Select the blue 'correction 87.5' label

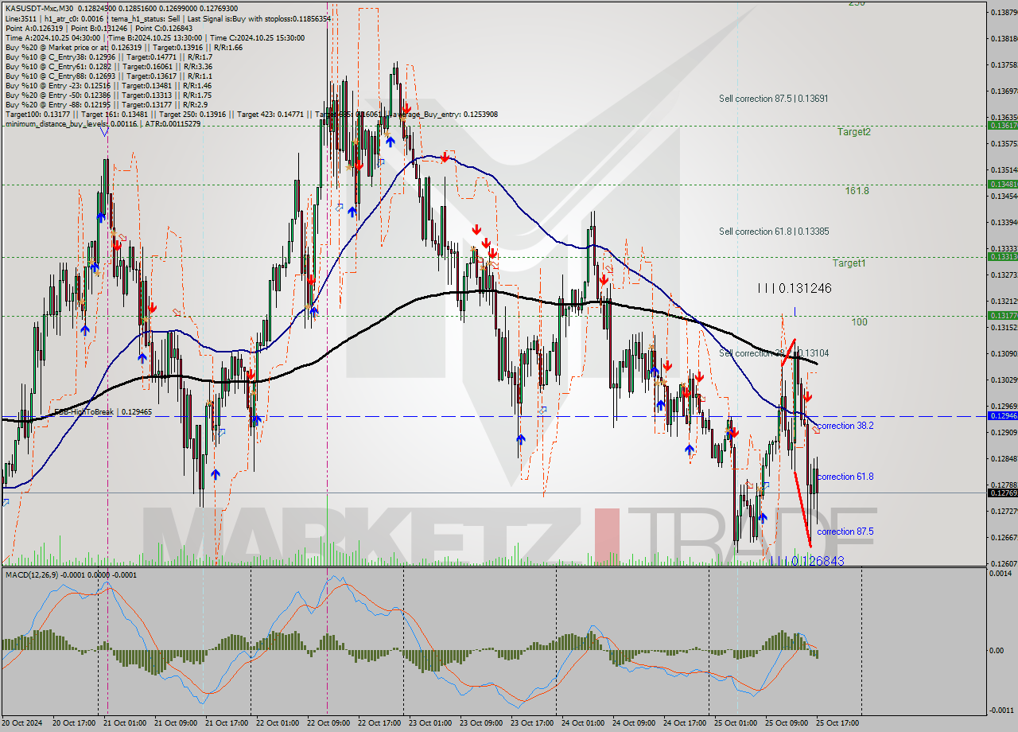[x=845, y=531]
